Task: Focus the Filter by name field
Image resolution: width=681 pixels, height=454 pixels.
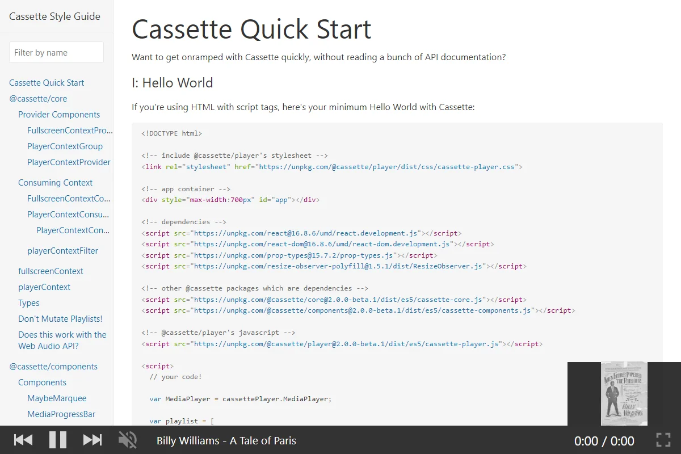Action: coord(56,52)
